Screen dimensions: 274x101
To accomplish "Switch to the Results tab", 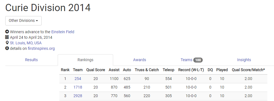I will click(x=31, y=60).
